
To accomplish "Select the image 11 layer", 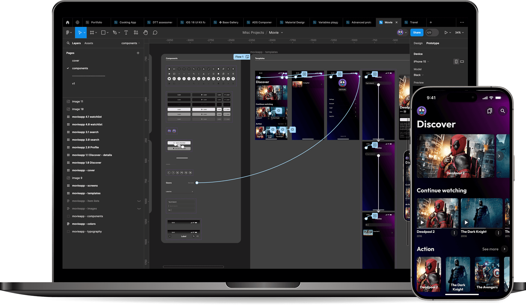I will (x=78, y=102).
